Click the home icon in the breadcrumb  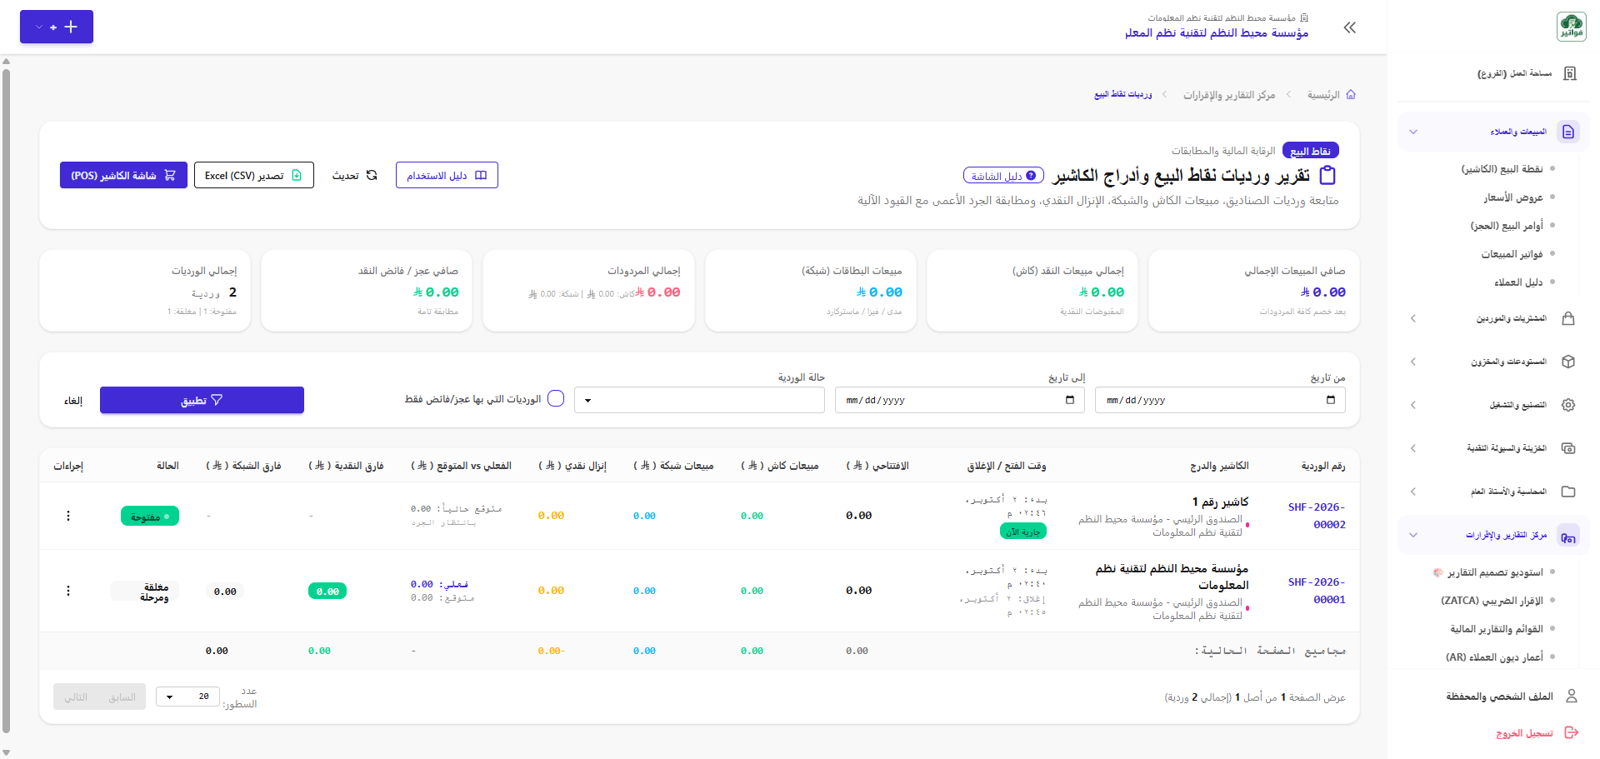1351,95
